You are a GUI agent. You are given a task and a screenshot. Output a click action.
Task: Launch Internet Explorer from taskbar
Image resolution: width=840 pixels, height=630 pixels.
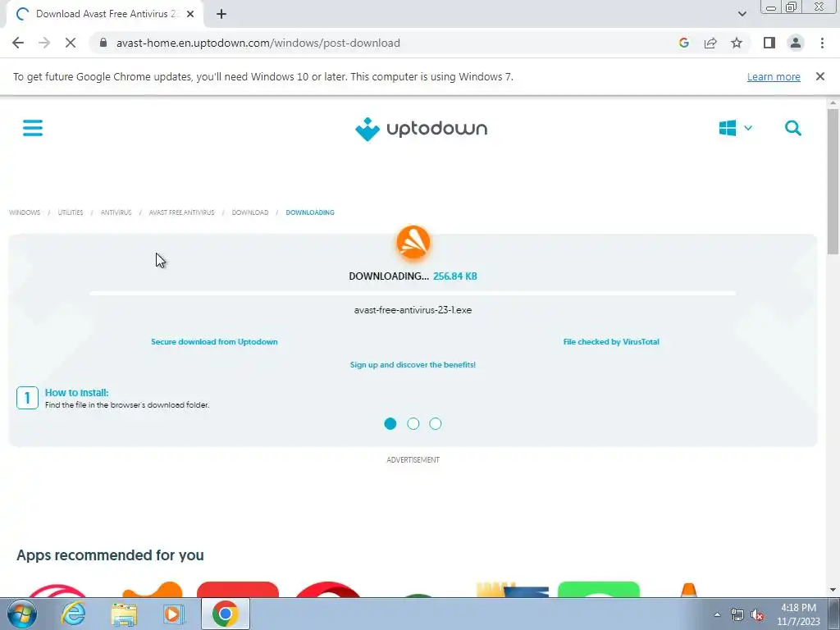(73, 614)
